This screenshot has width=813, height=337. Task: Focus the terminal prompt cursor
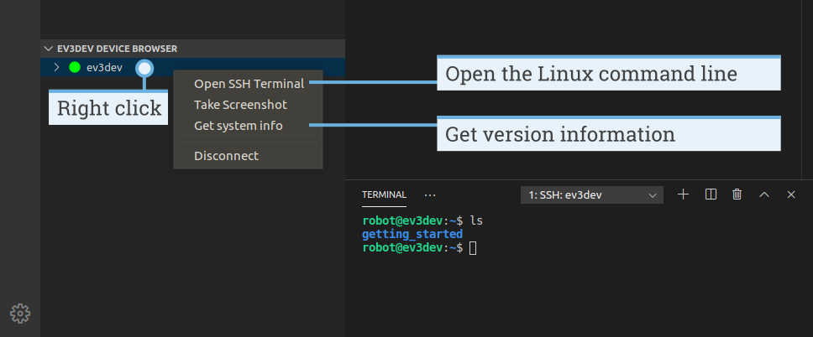tap(472, 248)
